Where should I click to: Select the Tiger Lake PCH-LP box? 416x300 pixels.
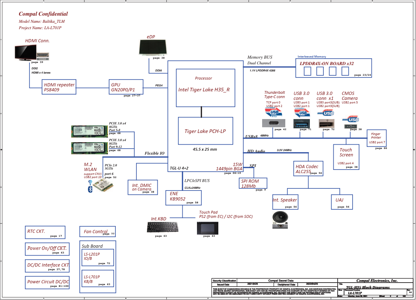[205, 131]
